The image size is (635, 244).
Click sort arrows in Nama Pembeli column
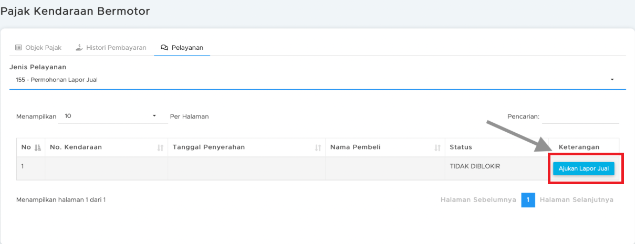click(x=438, y=148)
